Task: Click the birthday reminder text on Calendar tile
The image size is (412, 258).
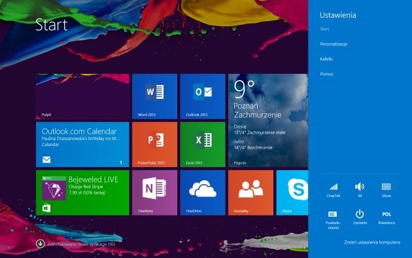Action: pos(80,138)
